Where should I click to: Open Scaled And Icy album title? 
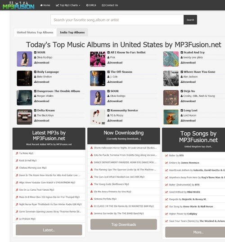coord(194,53)
